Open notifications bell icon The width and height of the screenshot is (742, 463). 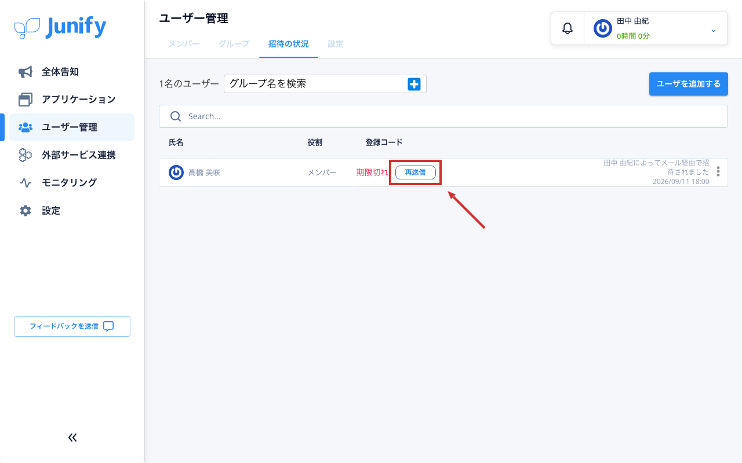click(568, 28)
